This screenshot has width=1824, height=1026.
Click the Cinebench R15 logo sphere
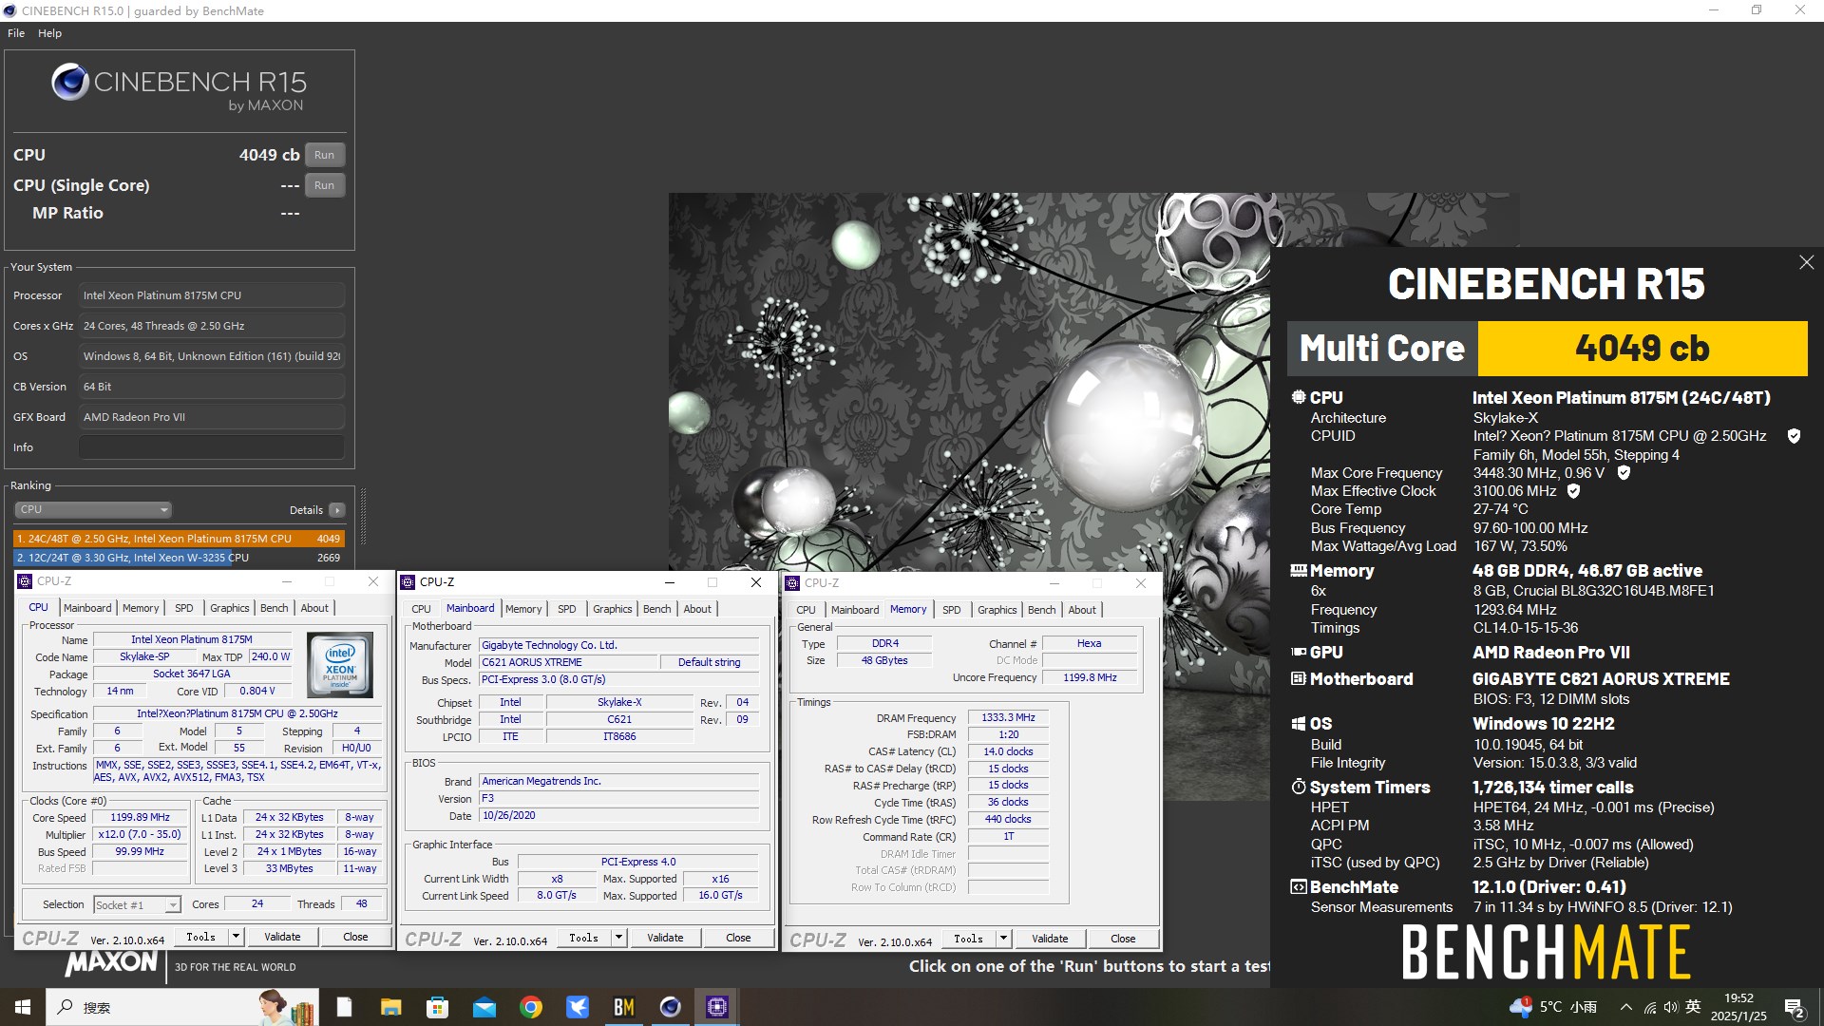point(70,83)
